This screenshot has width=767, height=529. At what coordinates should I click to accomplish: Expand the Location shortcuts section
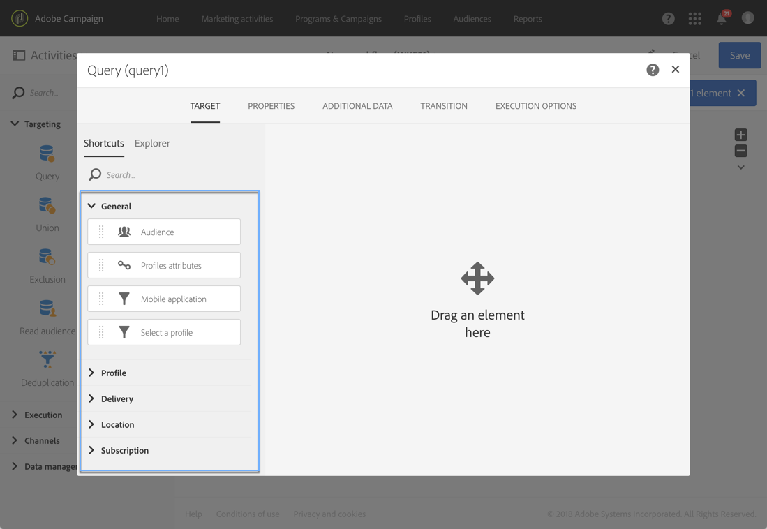[x=91, y=424]
